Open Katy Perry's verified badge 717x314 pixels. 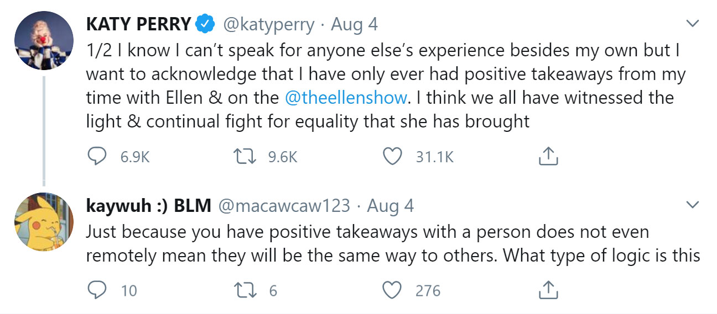[205, 24]
